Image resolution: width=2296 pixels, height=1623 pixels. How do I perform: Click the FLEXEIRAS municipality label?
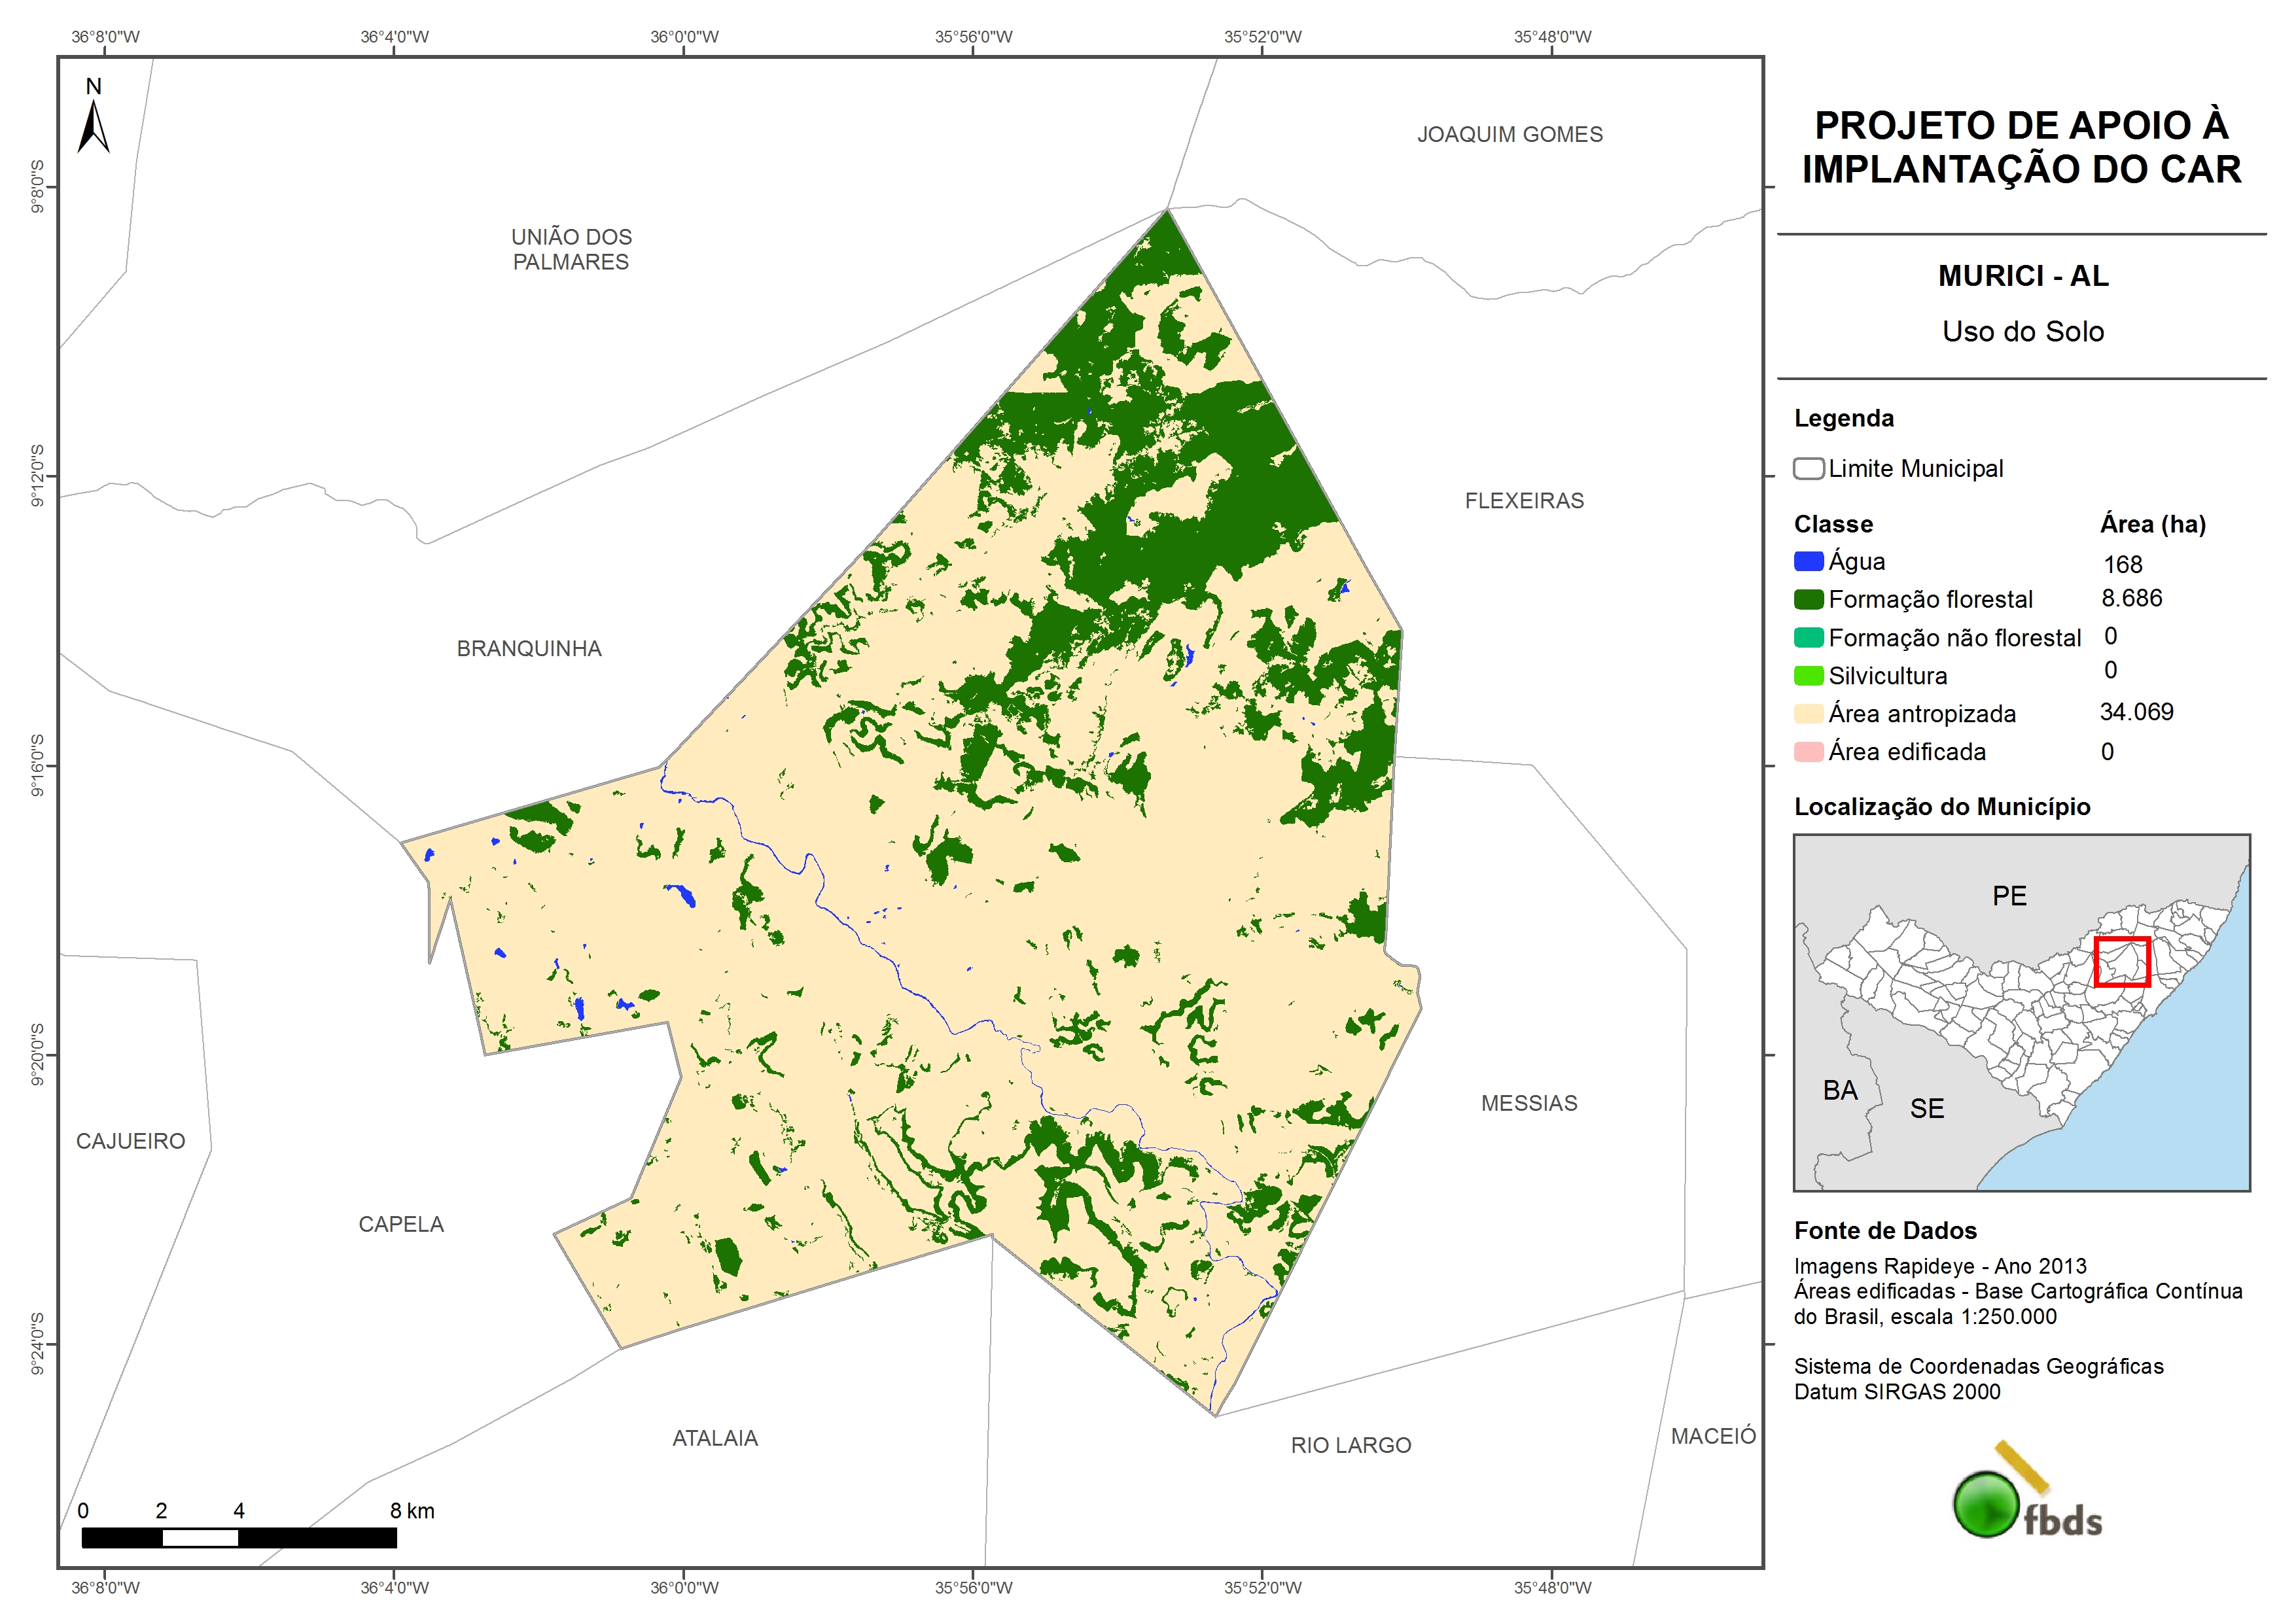tap(1524, 501)
